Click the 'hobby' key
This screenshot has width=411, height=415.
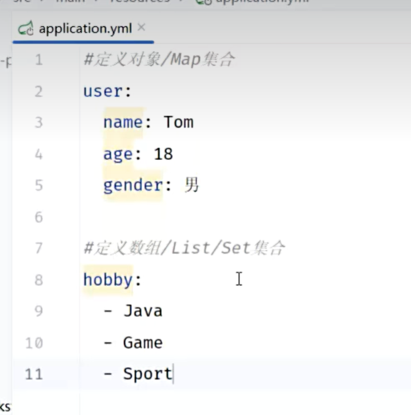(108, 280)
